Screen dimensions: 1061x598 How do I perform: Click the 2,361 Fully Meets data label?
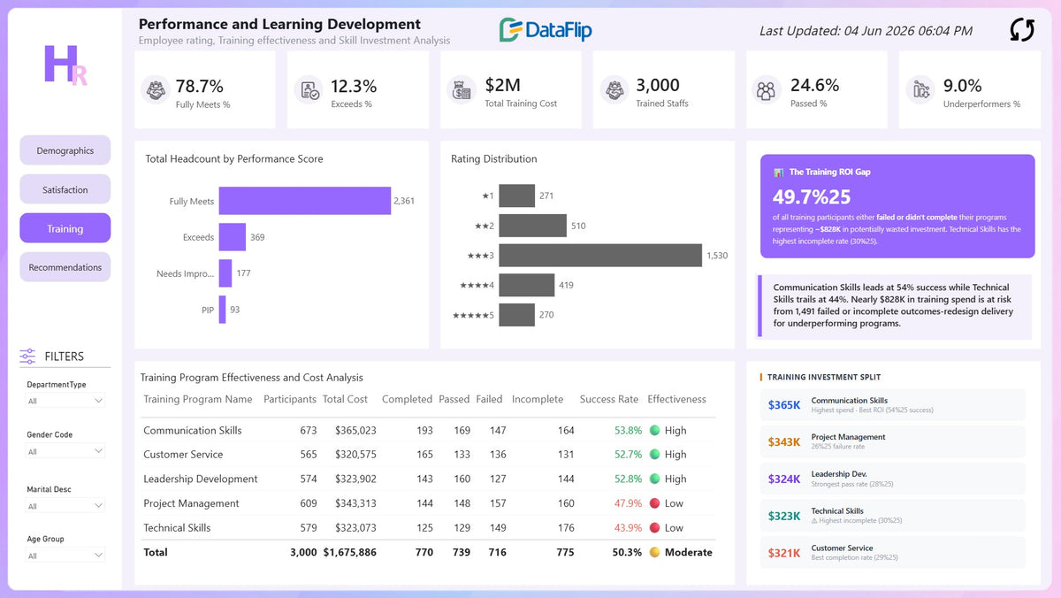pyautogui.click(x=404, y=201)
